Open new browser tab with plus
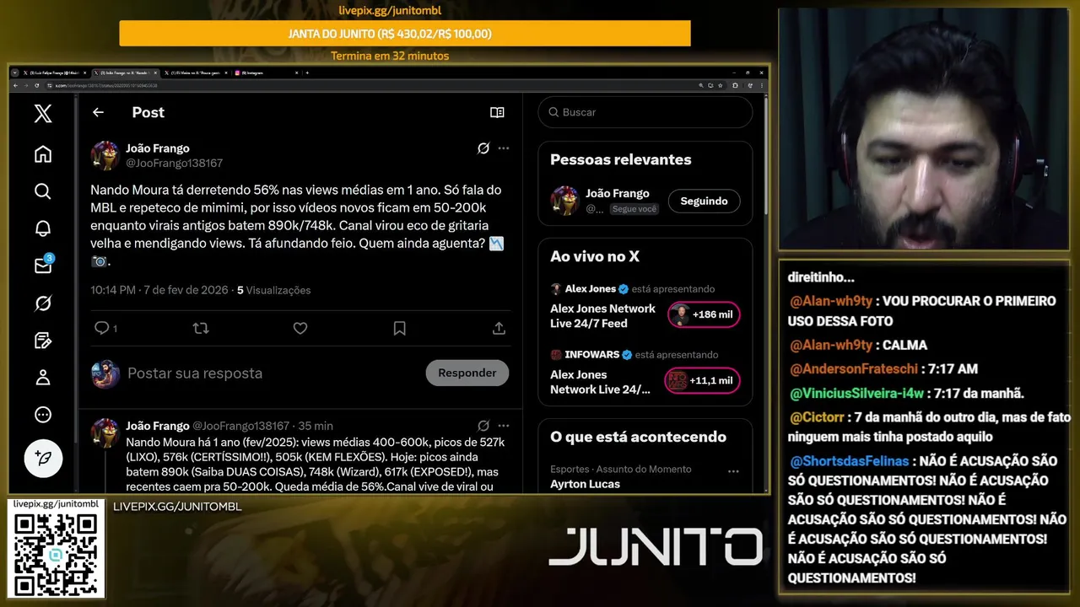1080x607 pixels. tap(308, 73)
